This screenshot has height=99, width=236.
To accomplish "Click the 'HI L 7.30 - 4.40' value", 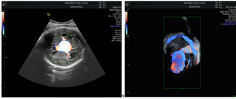I will 115,16.
